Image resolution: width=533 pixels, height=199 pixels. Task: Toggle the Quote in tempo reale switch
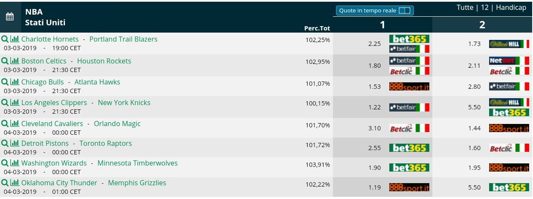click(404, 10)
